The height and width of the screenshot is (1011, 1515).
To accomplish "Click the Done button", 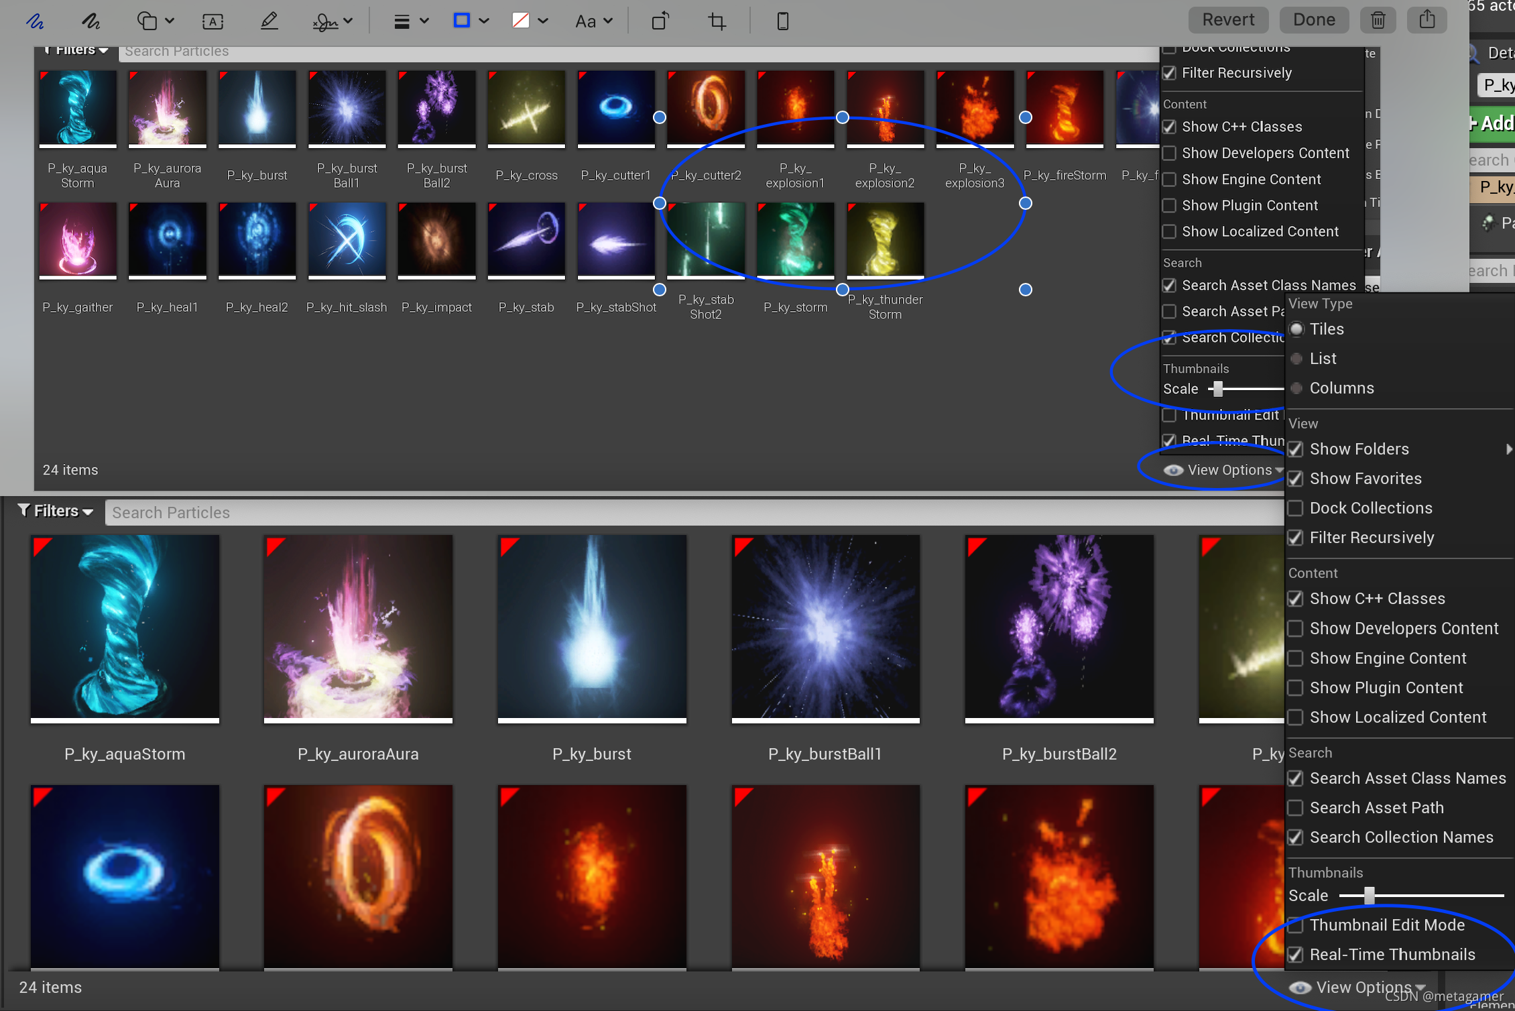I will (x=1313, y=20).
